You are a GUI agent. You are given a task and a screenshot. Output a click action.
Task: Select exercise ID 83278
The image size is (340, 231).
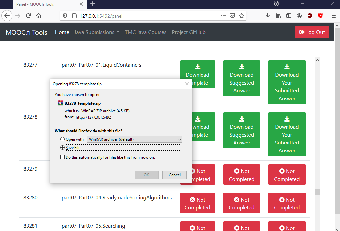point(31,117)
